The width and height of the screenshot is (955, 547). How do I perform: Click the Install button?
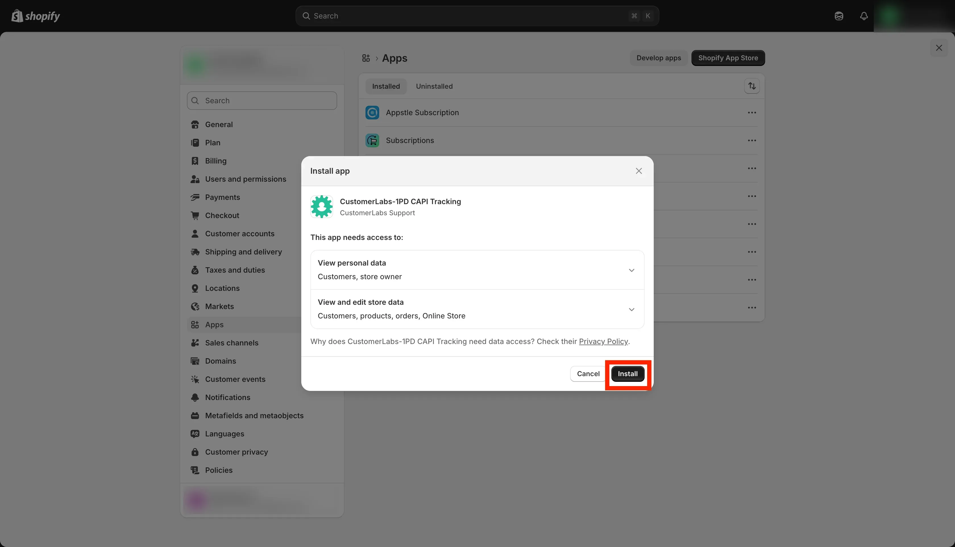click(x=628, y=374)
